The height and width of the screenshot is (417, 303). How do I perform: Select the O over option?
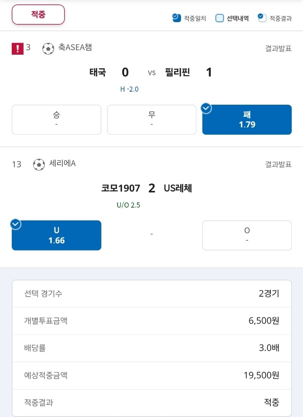[247, 235]
